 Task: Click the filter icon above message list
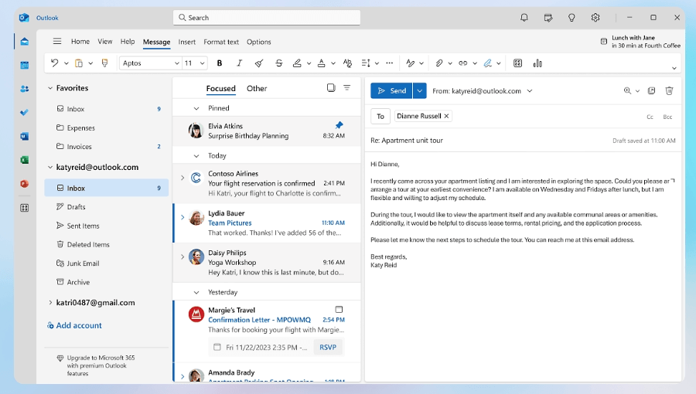coord(347,88)
